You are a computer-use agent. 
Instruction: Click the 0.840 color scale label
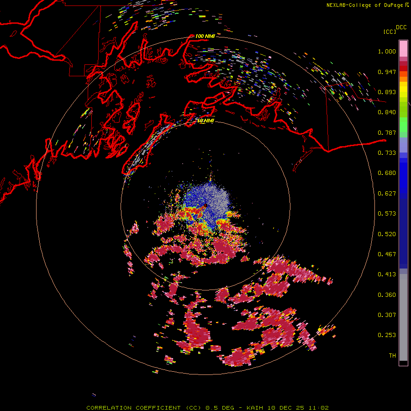[387, 112]
